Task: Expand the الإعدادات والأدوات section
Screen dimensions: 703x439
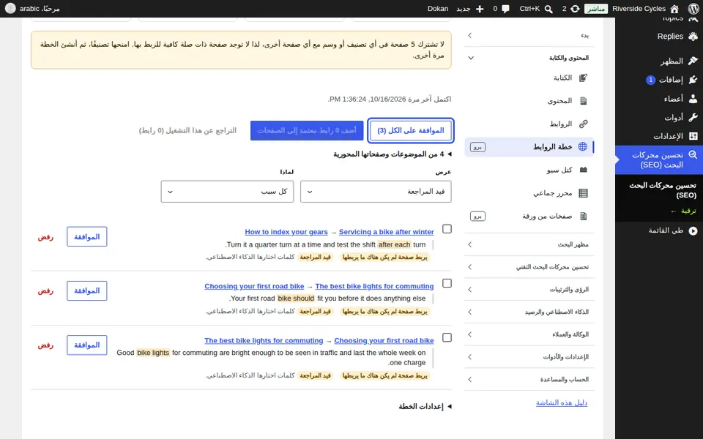Action: 529,357
